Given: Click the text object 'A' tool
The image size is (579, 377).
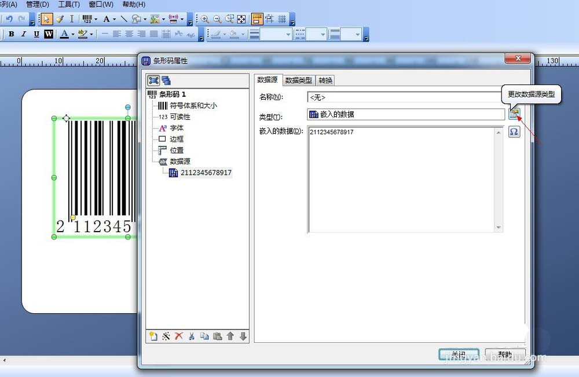Looking at the screenshot, I should pyautogui.click(x=107, y=19).
